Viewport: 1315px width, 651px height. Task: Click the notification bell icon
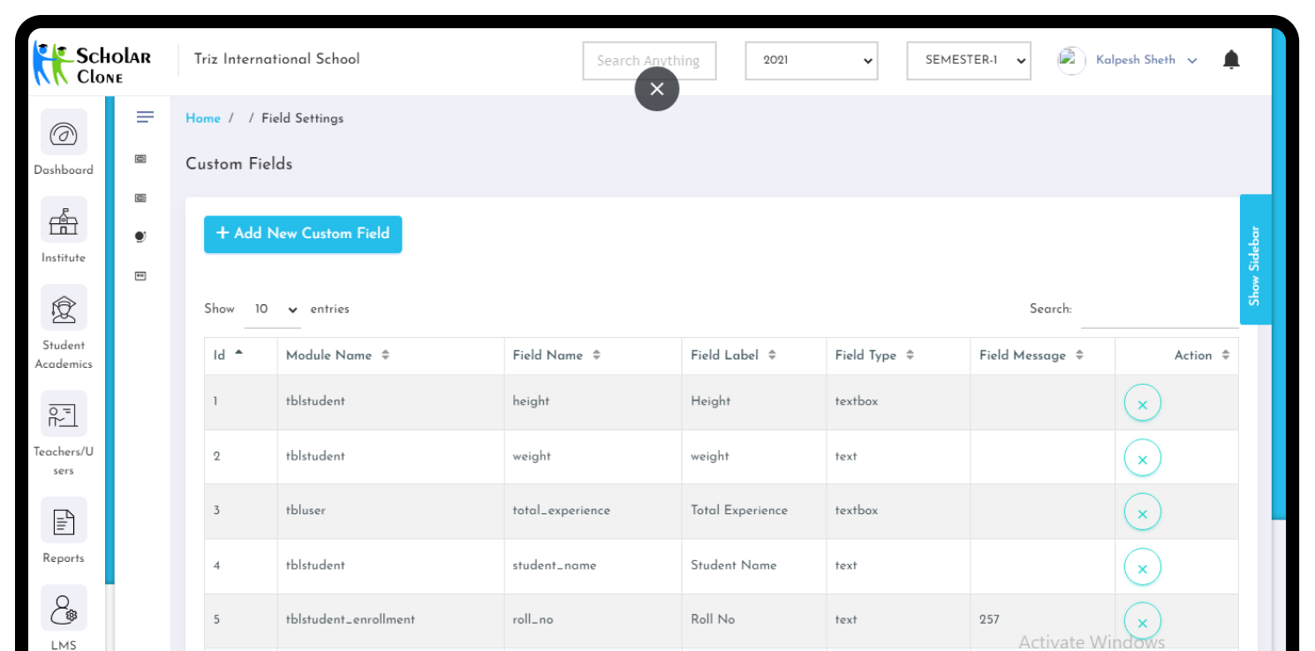pos(1231,60)
